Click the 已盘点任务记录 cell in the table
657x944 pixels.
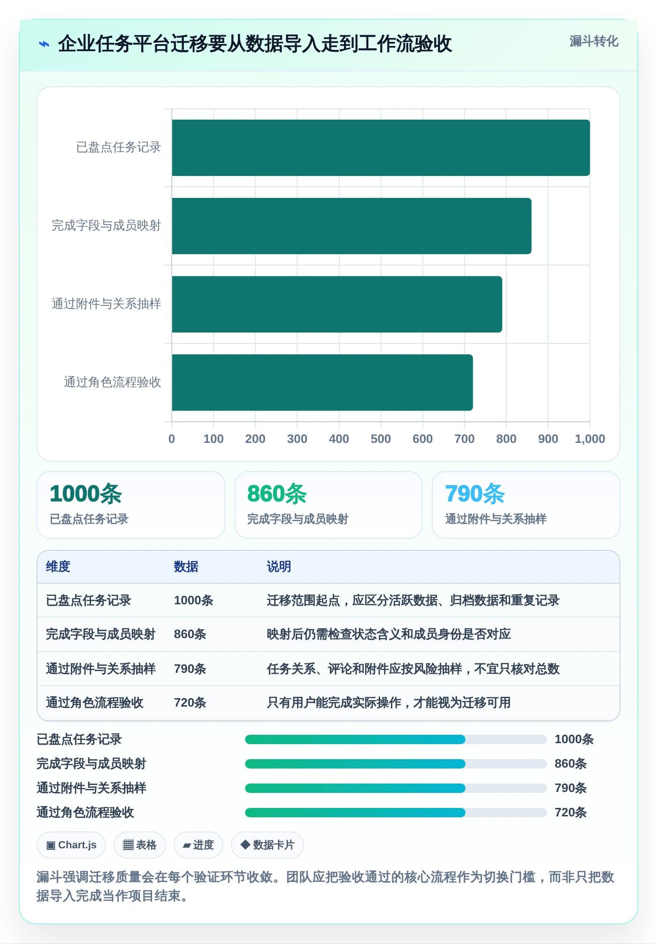89,601
